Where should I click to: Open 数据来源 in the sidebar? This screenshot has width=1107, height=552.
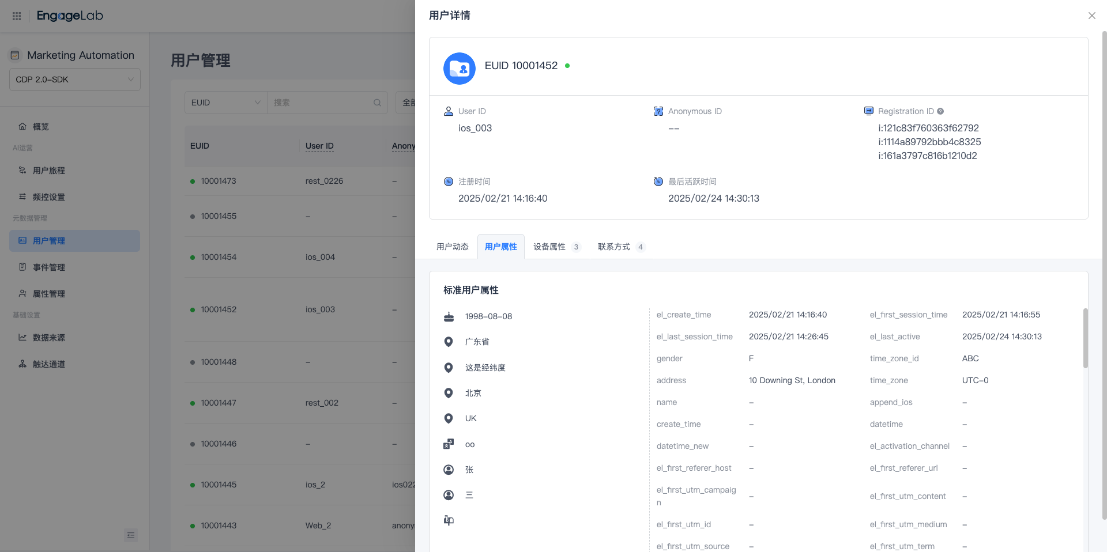pos(74,338)
